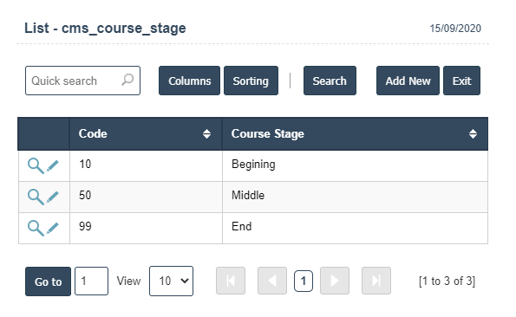
Task: Go to the previous page
Action: [x=272, y=281]
